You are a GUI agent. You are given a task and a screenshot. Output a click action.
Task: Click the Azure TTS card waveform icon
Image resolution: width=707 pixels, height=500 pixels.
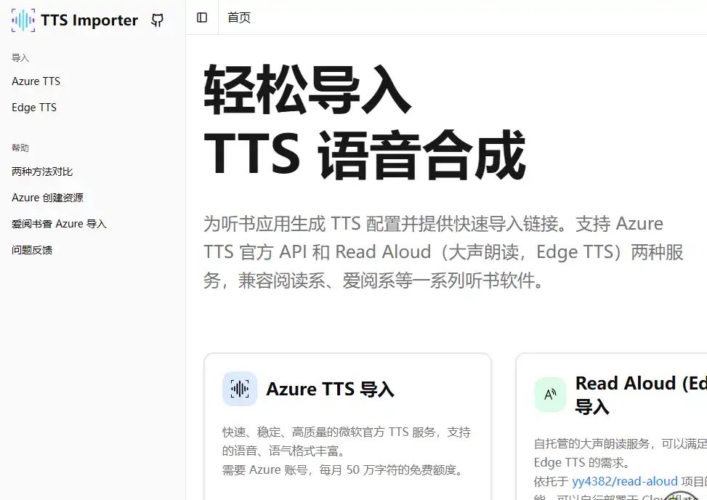point(240,389)
